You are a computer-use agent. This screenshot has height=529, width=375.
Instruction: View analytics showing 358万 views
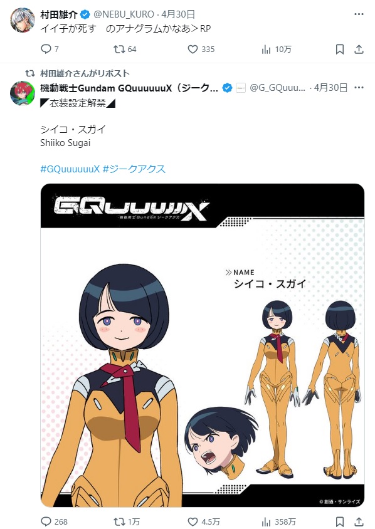279,521
